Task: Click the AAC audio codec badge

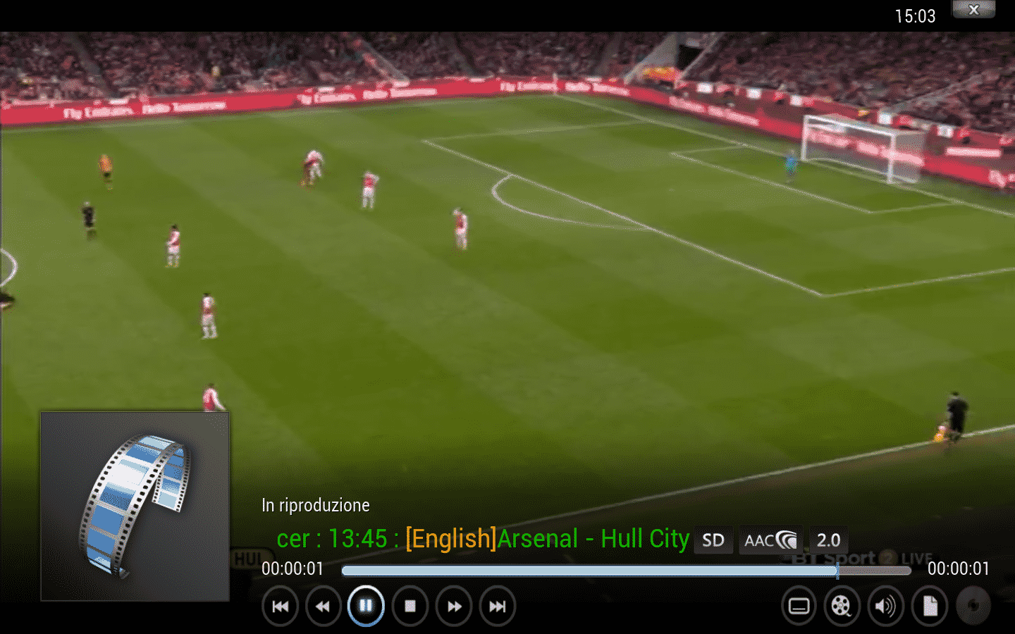Action: pos(771,540)
